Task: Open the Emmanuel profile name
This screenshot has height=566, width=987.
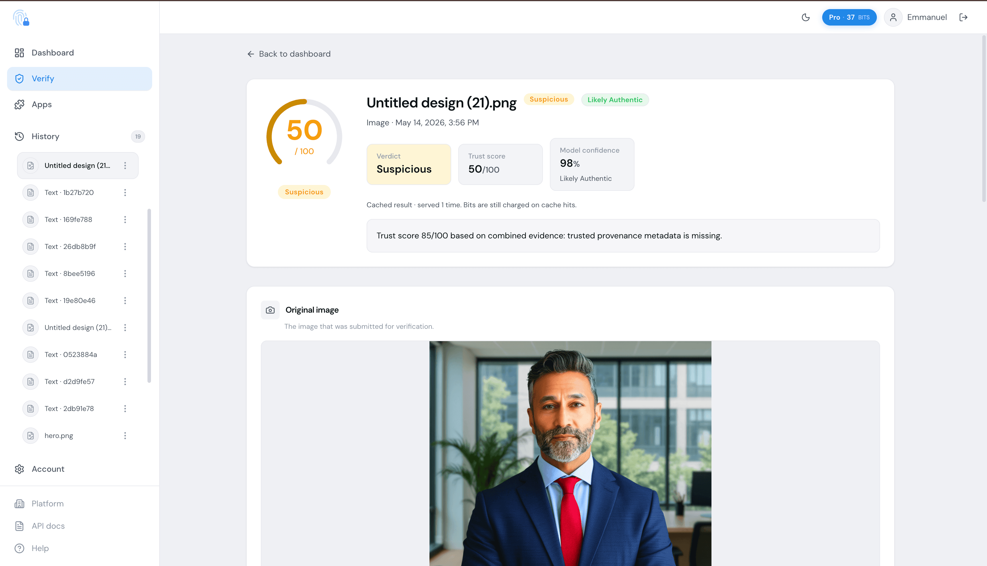Action: pyautogui.click(x=927, y=18)
